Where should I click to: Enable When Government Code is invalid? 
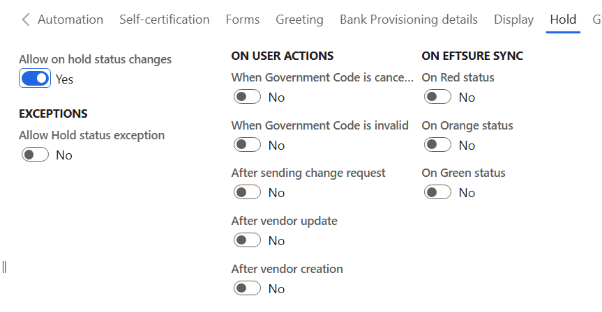(x=247, y=144)
